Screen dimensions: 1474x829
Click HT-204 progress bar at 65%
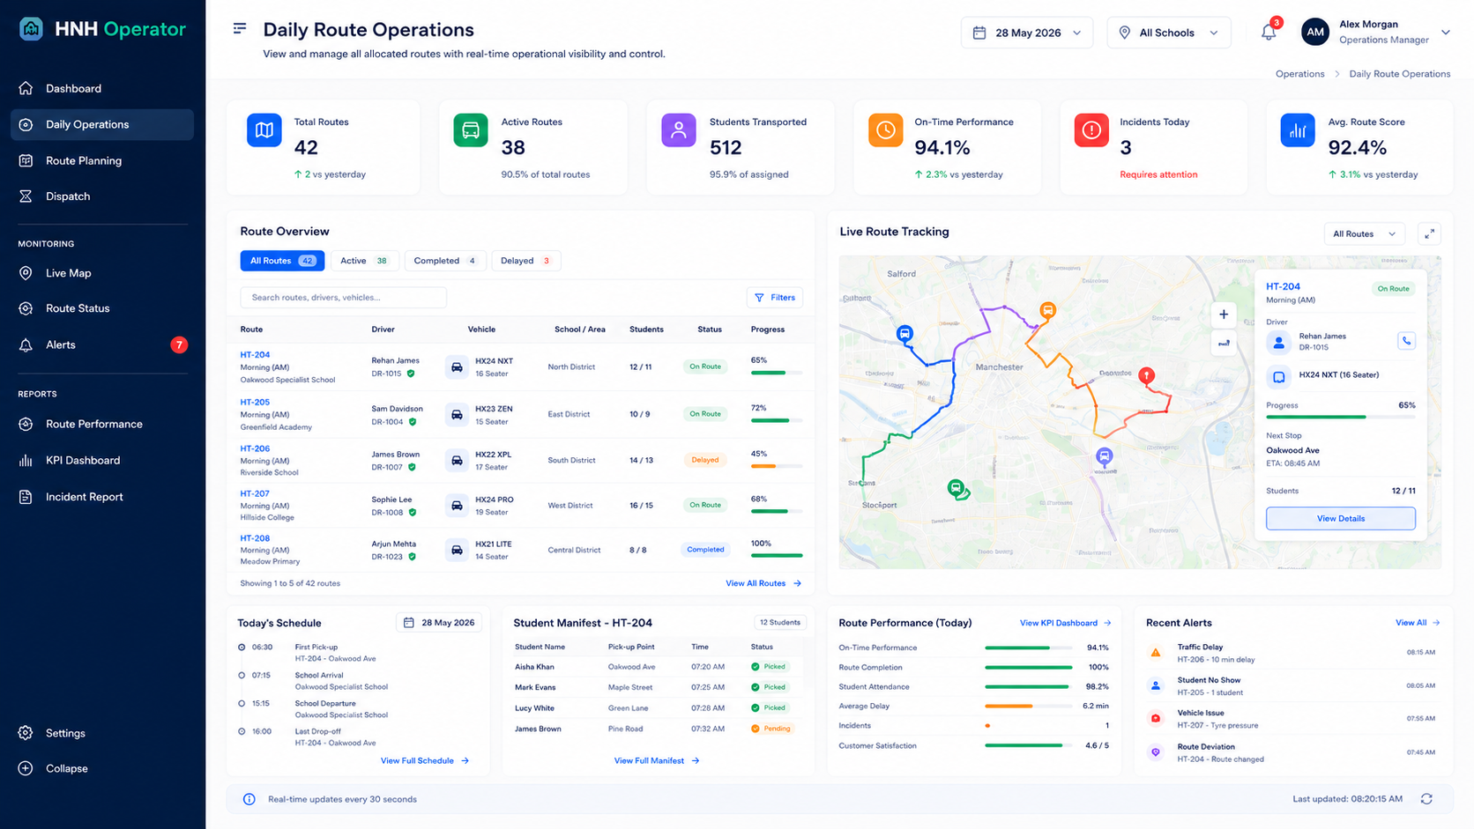click(x=777, y=373)
